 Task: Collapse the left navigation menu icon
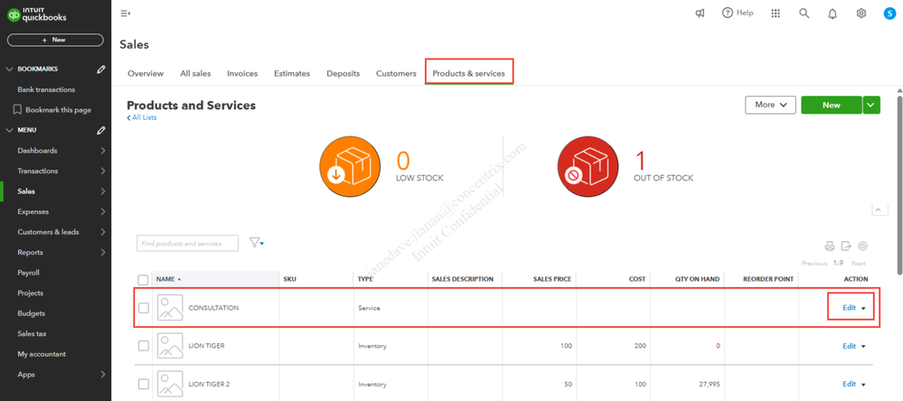tap(125, 14)
